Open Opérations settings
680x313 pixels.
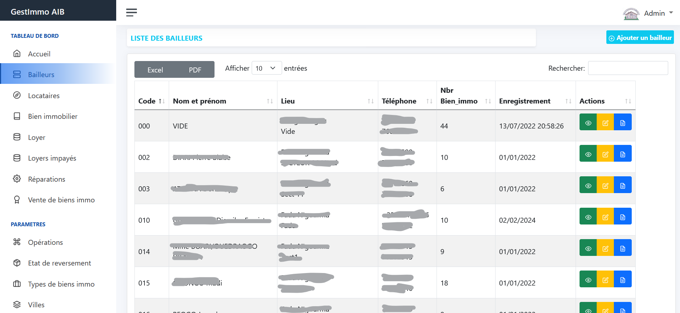58,242
